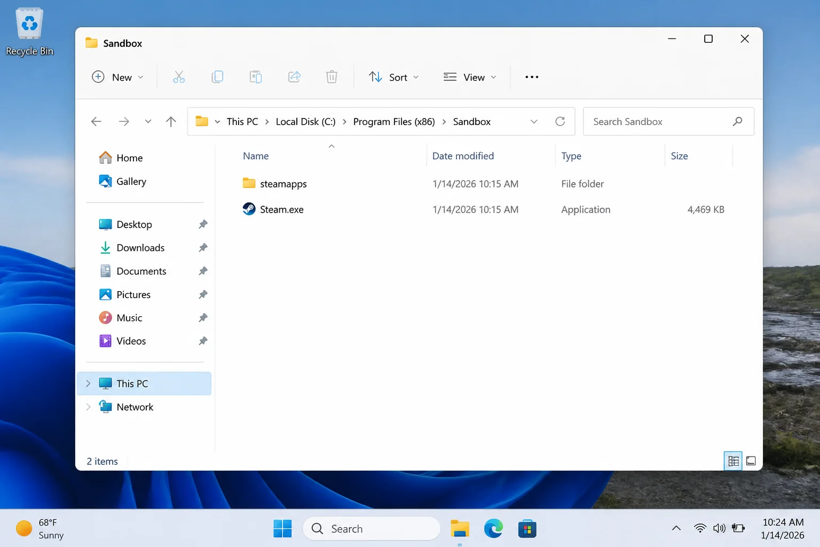820x547 pixels.
Task: Click the pin icon next to Music
Action: pyautogui.click(x=203, y=317)
